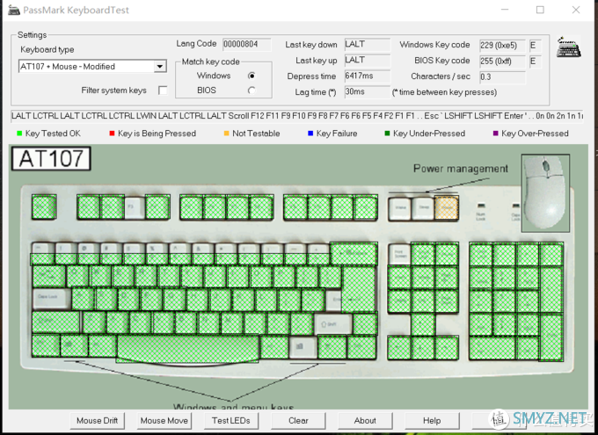This screenshot has width=598, height=435.
Task: Click the Test LEDs button
Action: pyautogui.click(x=231, y=421)
